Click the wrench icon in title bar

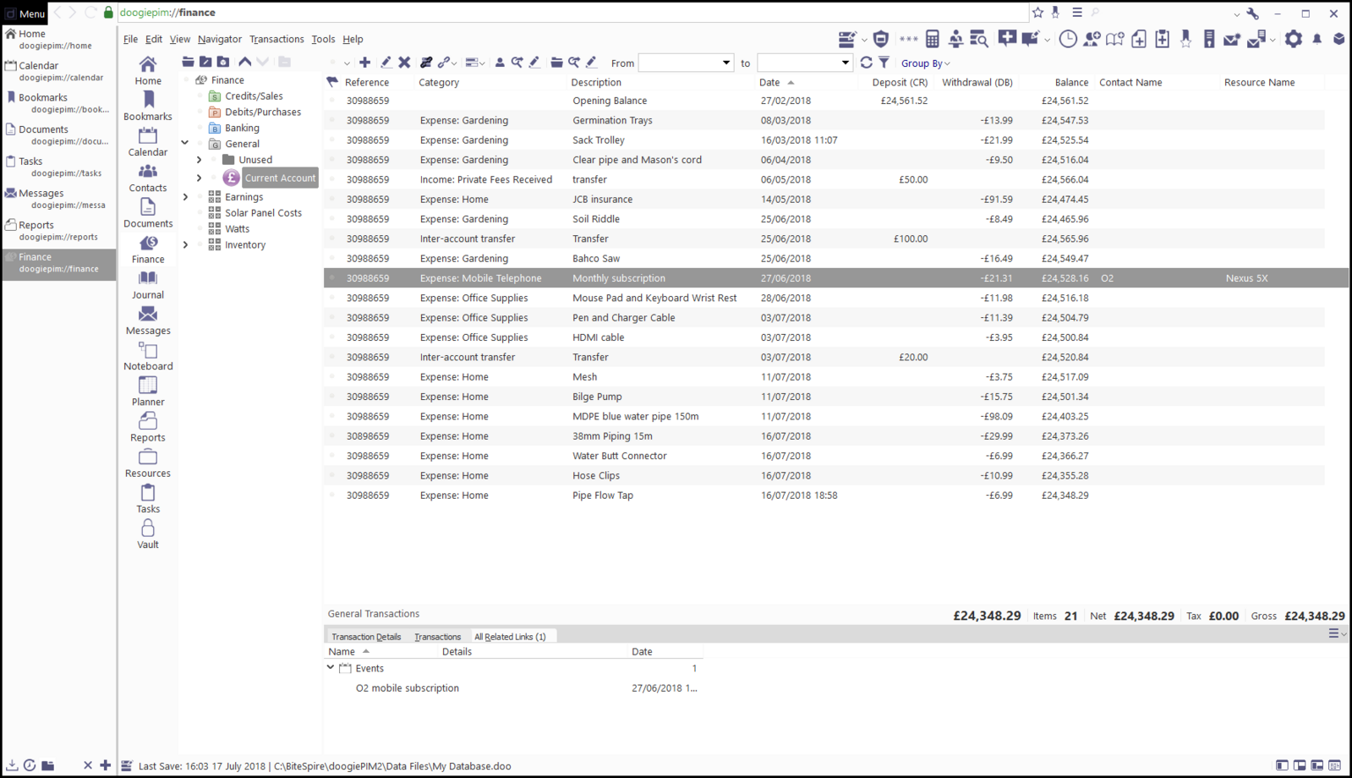pos(1252,14)
